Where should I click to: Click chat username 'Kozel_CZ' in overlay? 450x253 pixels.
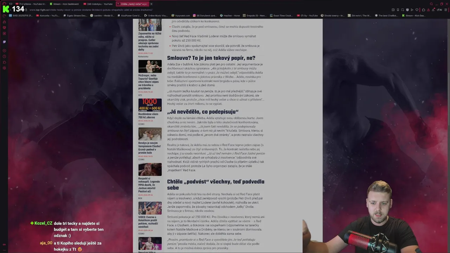point(43,223)
